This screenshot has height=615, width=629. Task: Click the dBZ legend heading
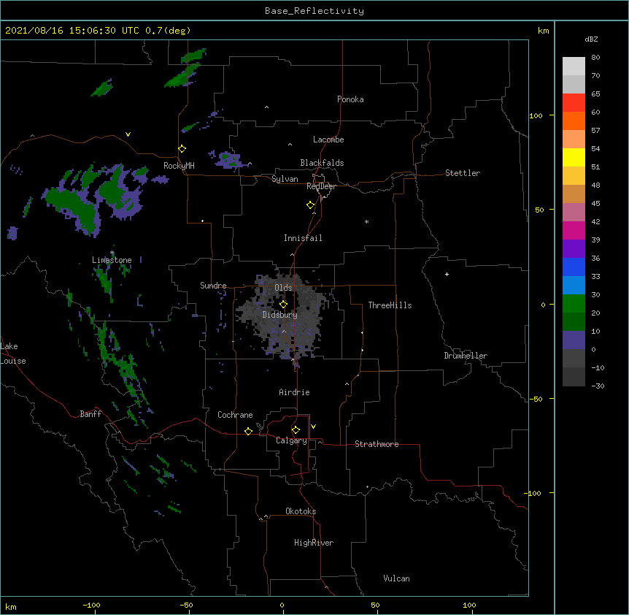[x=591, y=39]
